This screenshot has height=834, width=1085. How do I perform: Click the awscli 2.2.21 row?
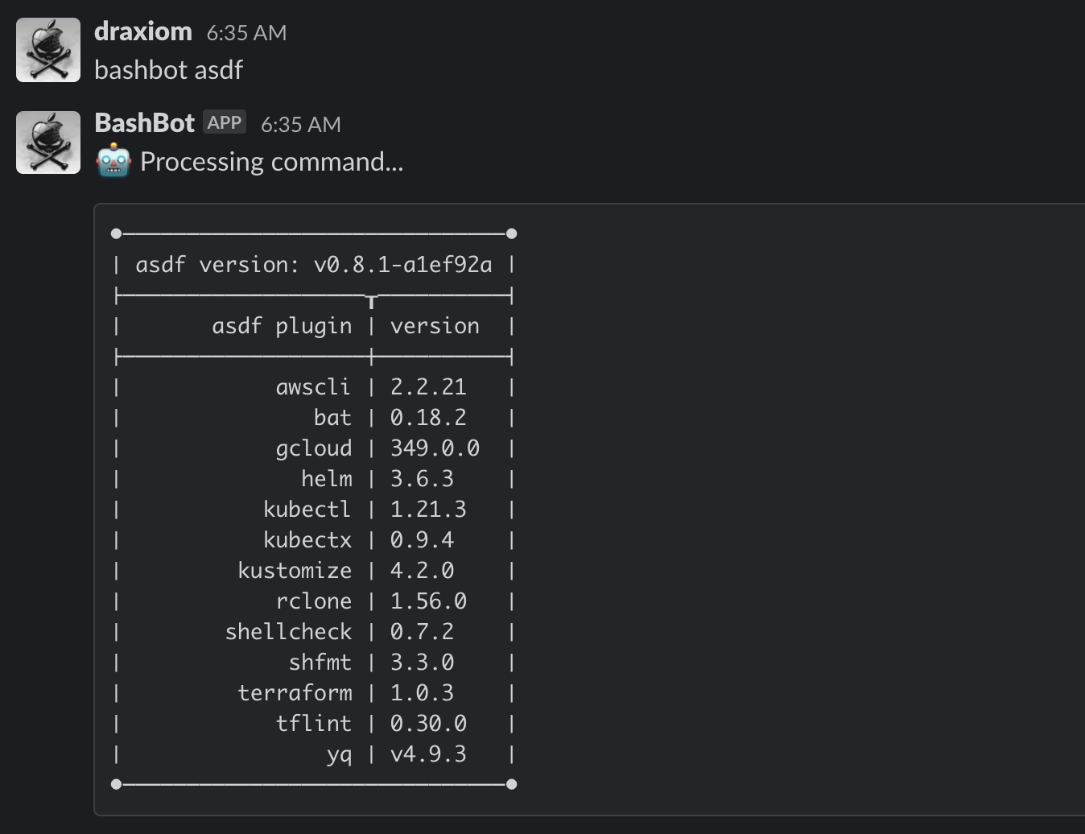click(314, 387)
